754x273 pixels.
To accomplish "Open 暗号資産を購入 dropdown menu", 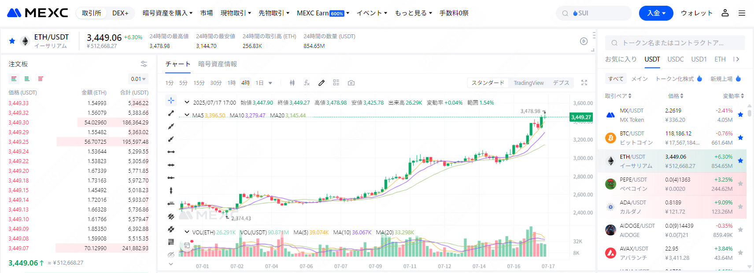I will [168, 13].
